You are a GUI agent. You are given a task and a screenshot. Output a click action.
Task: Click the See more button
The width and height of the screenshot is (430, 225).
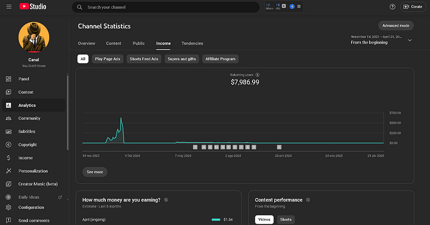point(95,172)
